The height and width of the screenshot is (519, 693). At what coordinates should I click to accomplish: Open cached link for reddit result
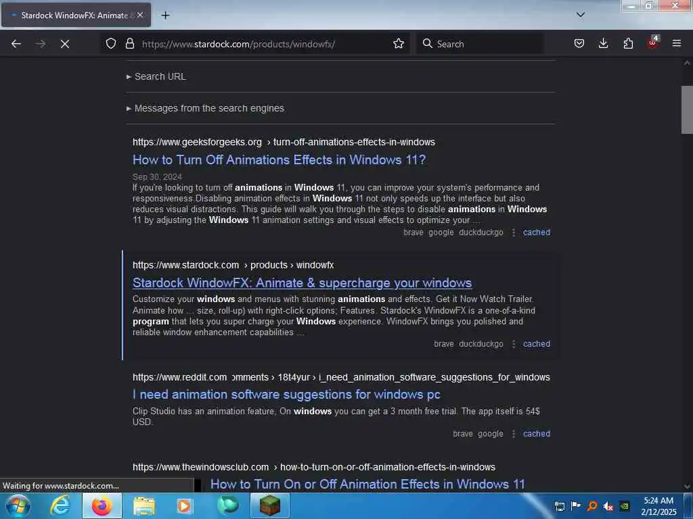537,434
